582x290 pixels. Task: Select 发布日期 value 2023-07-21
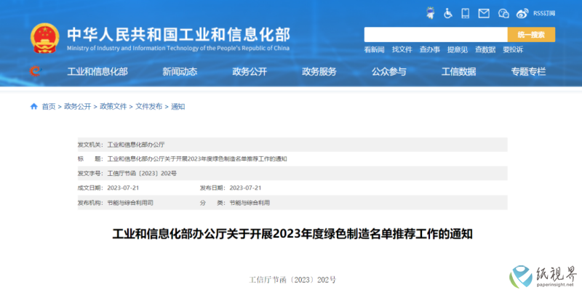pos(245,188)
